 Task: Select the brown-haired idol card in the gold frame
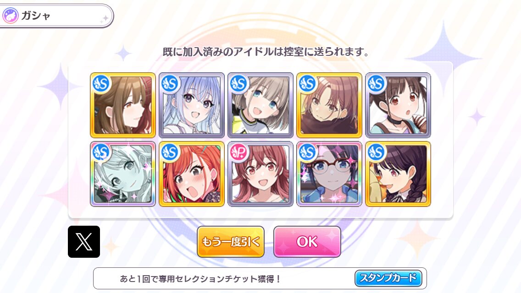point(123,105)
